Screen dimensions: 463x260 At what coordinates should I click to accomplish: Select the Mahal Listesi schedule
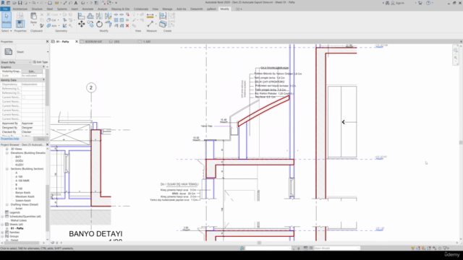coord(19,220)
